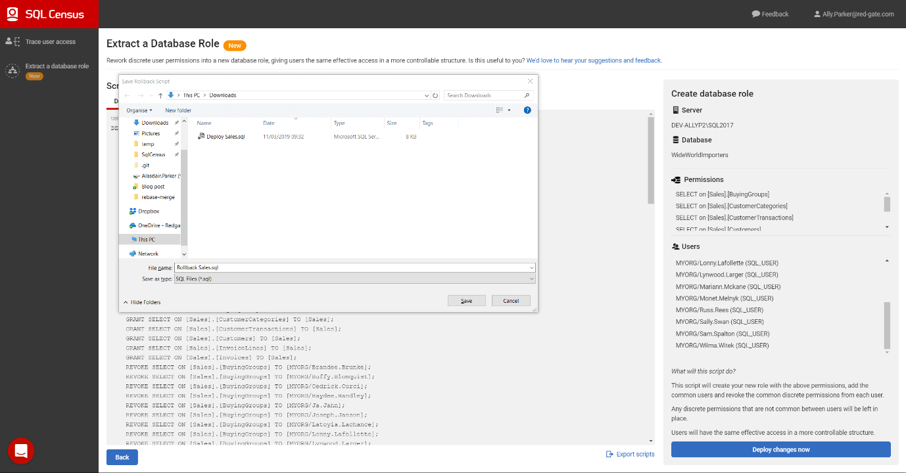Close the Save Rollback Script dialog
Image resolution: width=906 pixels, height=473 pixels.
click(x=531, y=81)
